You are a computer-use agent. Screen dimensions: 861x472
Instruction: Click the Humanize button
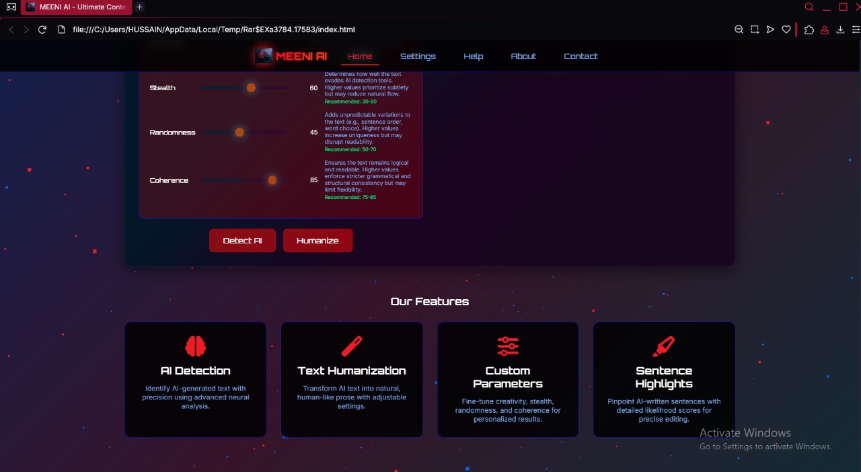(x=317, y=241)
